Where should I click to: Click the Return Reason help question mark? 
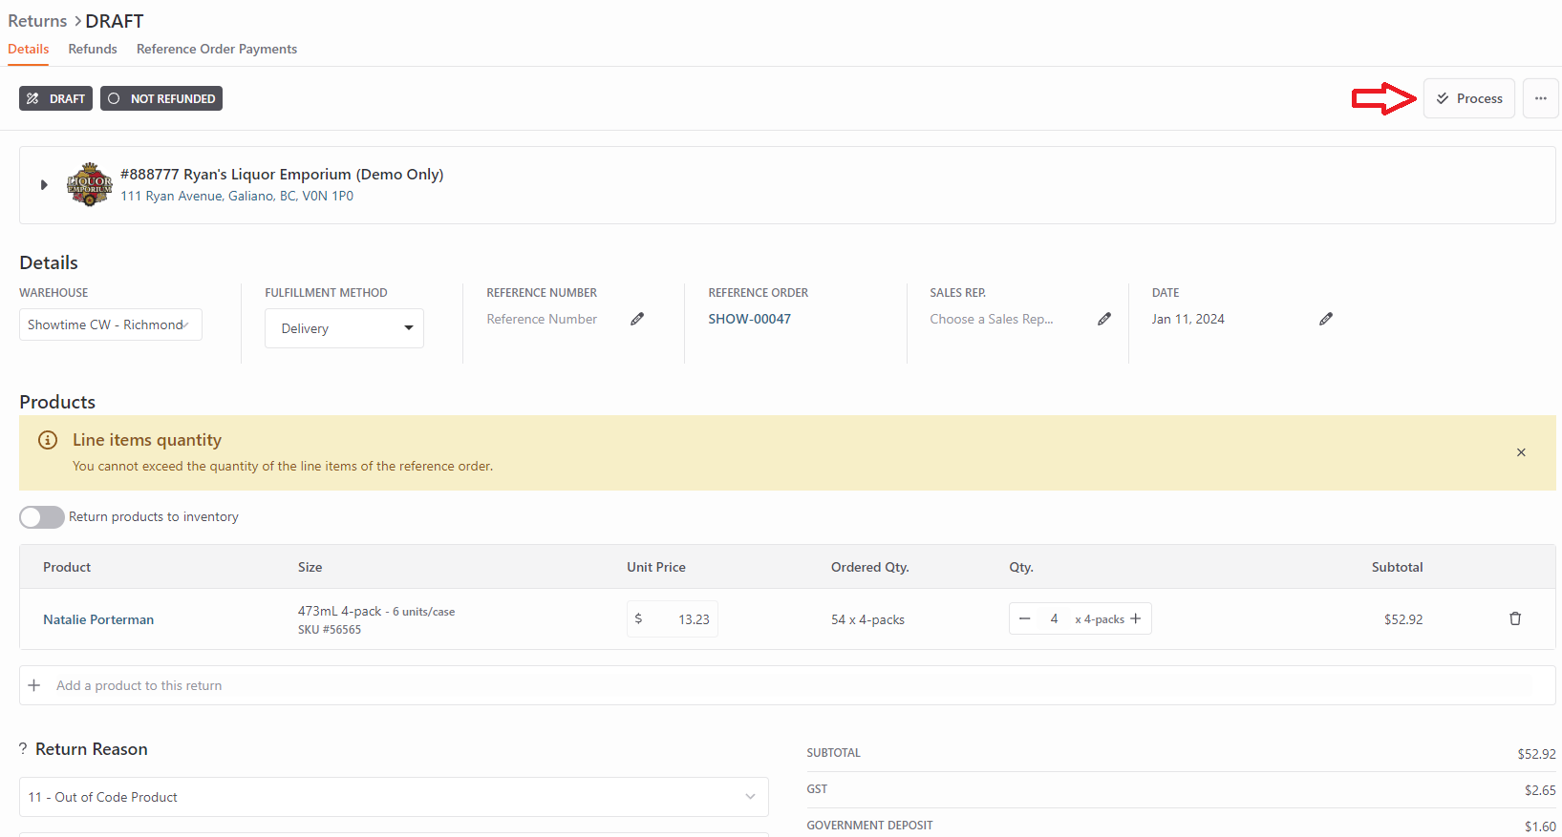click(23, 749)
